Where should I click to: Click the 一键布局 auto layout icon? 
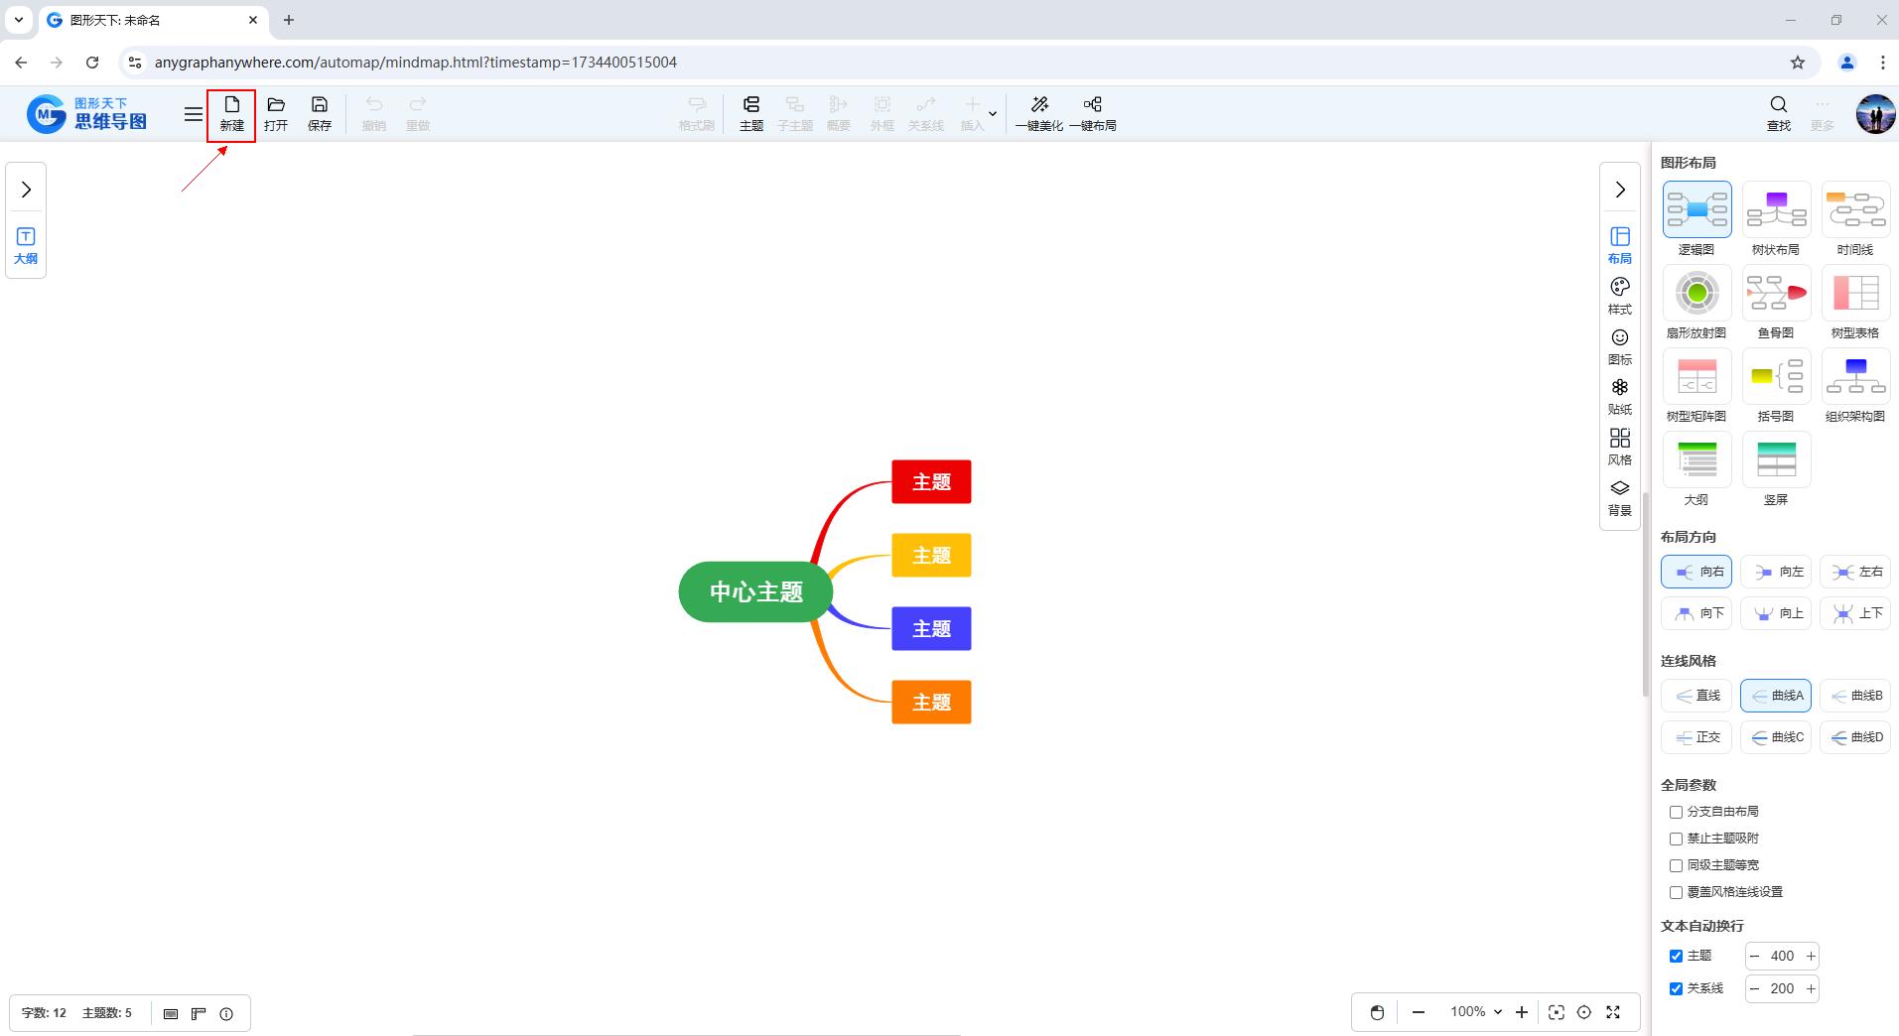(1092, 105)
